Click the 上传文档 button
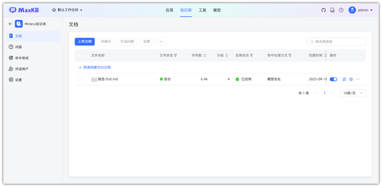Viewport: 382px width, 187px height. tap(85, 42)
